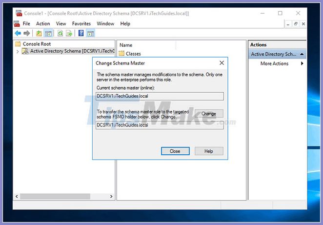Click the Change button in the dialog
This screenshot has width=323, height=225.
click(209, 114)
